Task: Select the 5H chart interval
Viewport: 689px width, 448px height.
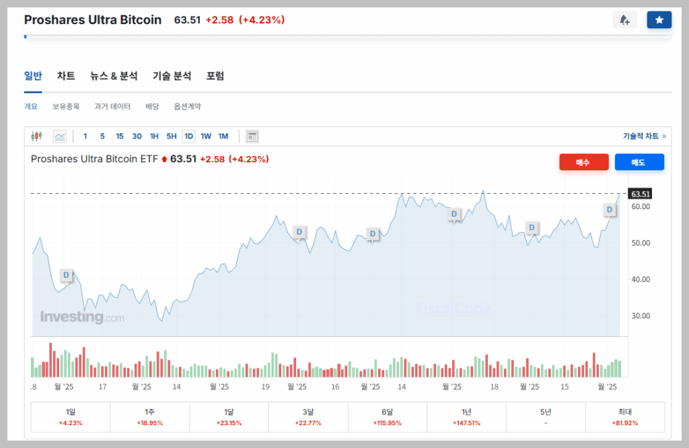Action: tap(172, 137)
